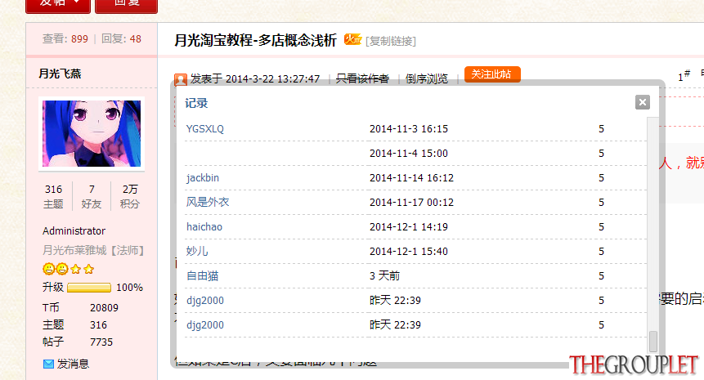The height and width of the screenshot is (380, 704).
Task: Open 月光飞燕 author name link
Action: (60, 74)
